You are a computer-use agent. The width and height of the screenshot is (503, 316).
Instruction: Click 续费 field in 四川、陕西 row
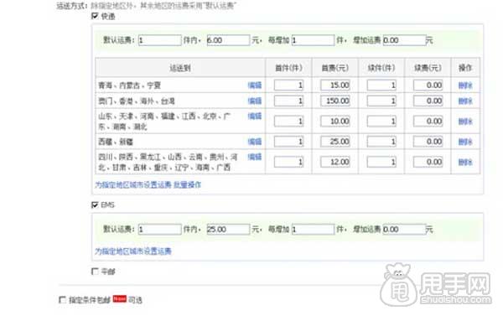(x=428, y=162)
